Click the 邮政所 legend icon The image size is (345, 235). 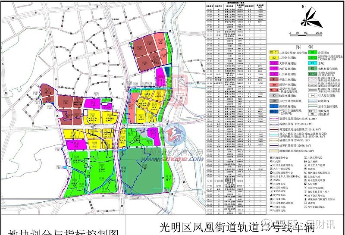click(x=305, y=169)
